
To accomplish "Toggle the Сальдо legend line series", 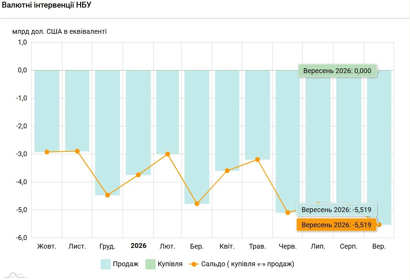I will click(242, 264).
